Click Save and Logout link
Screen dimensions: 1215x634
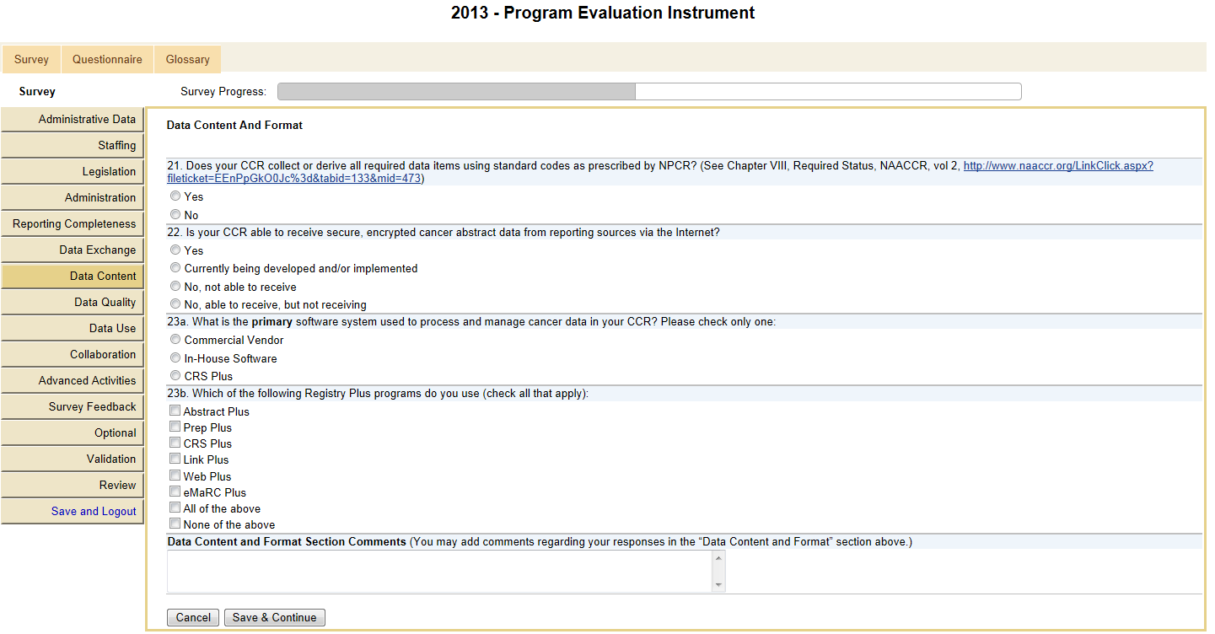pos(94,512)
